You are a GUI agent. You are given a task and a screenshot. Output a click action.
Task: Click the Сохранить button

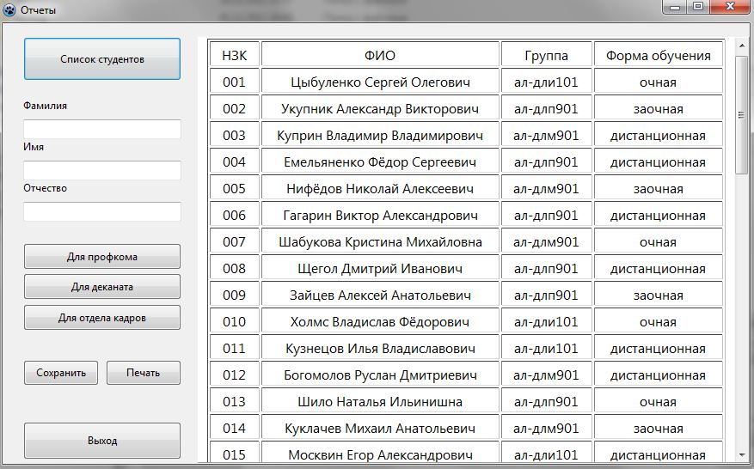click(x=61, y=373)
